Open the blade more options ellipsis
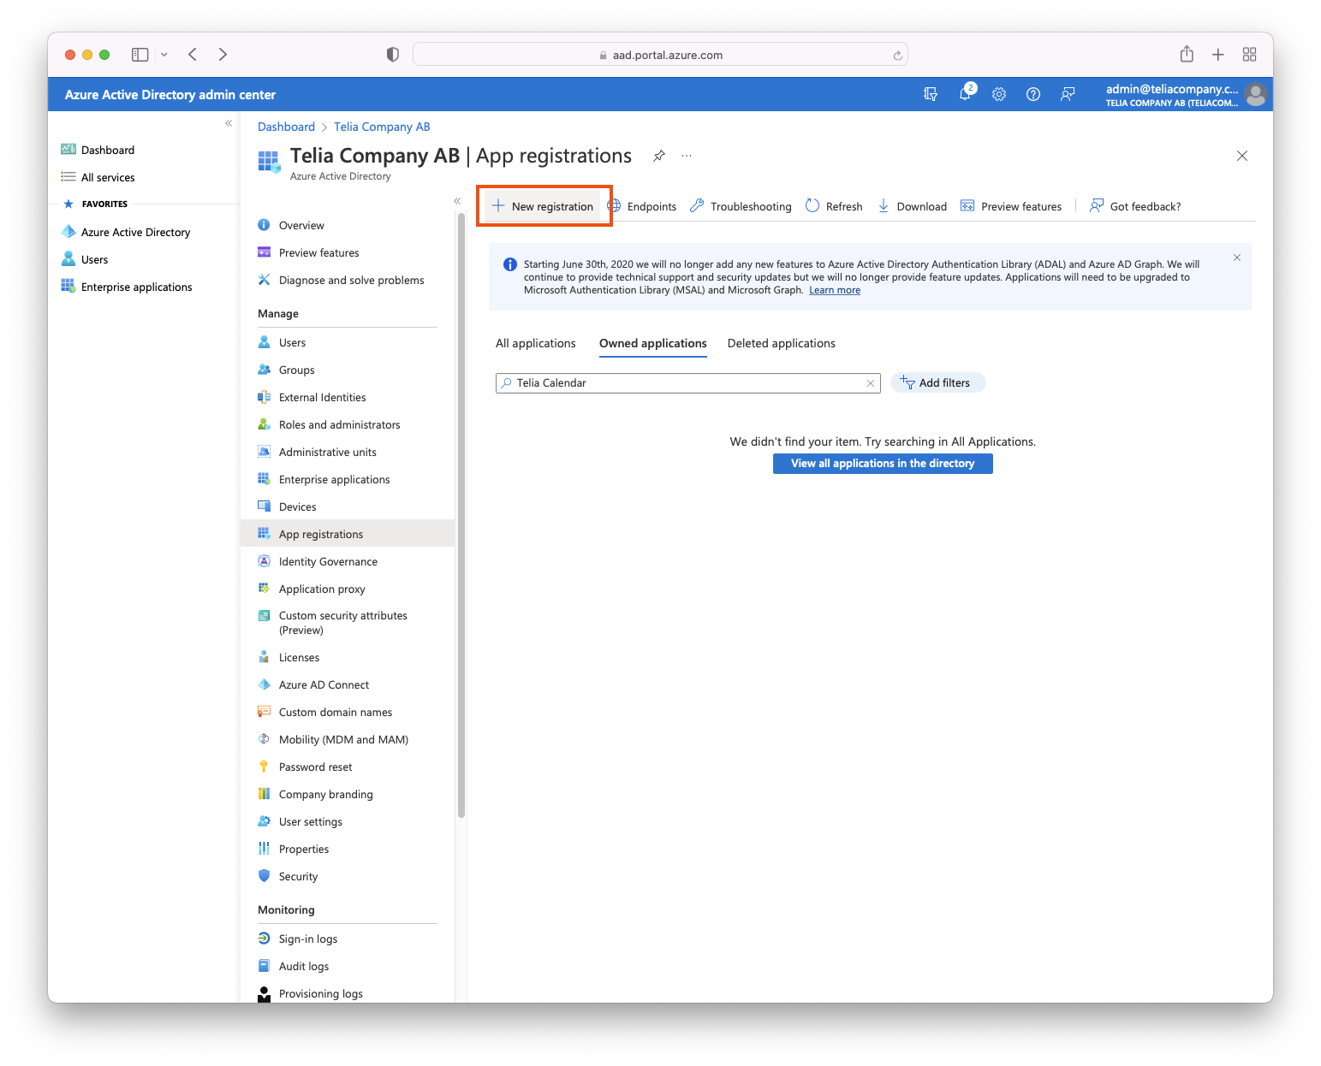 [687, 156]
